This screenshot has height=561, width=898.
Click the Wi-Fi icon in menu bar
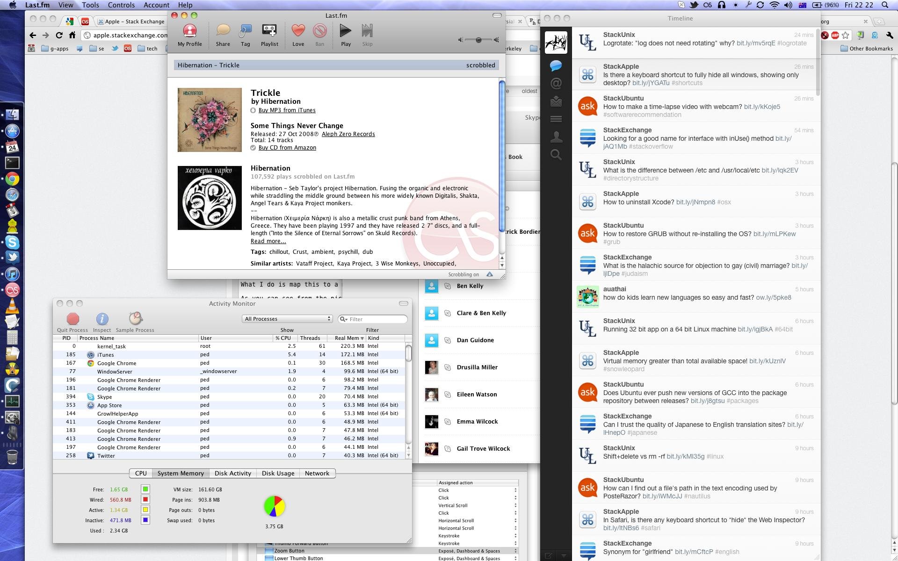775,5
